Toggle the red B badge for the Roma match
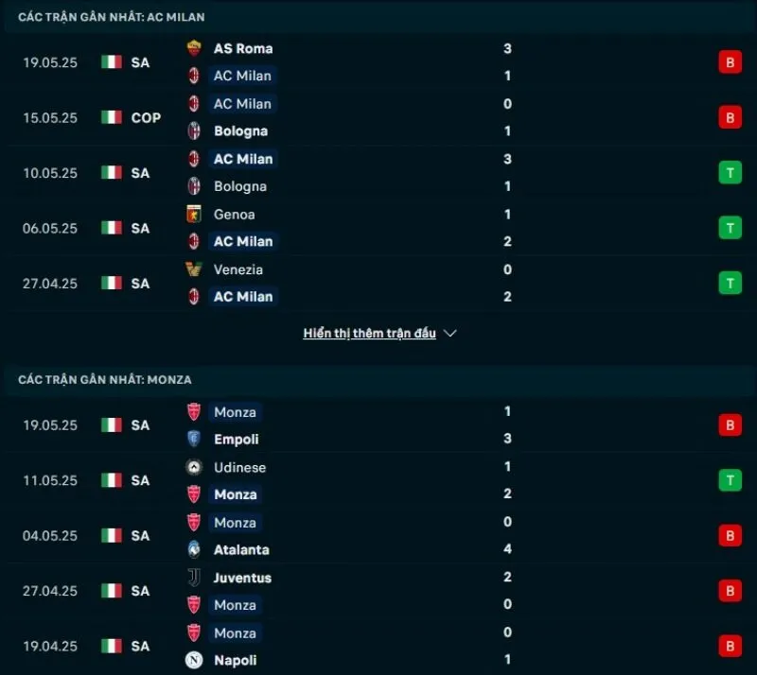 pyautogui.click(x=730, y=62)
